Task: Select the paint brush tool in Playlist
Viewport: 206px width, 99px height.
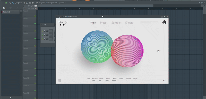Action: [13, 3]
